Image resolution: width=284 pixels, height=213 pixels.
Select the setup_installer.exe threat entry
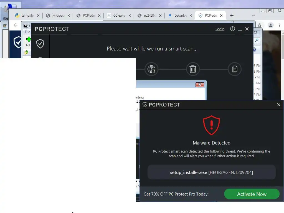pos(211,172)
